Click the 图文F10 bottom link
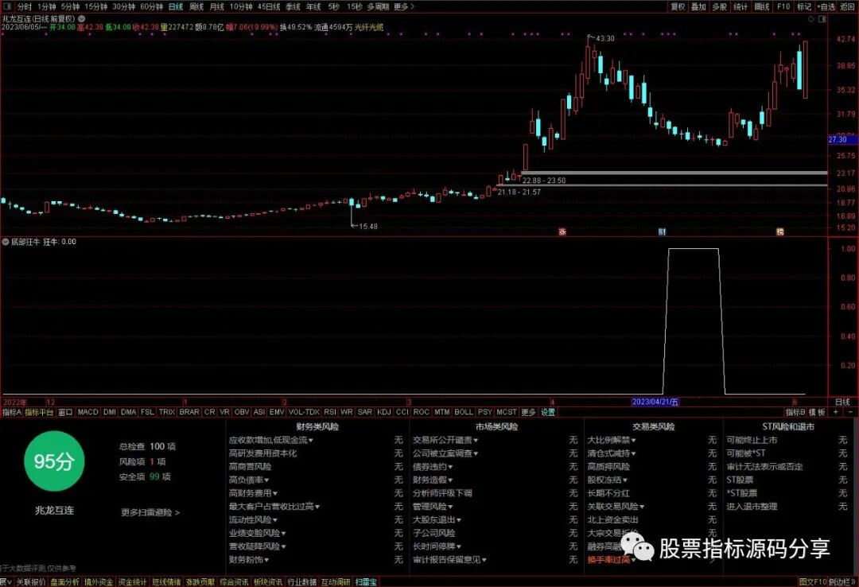 pyautogui.click(x=812, y=582)
